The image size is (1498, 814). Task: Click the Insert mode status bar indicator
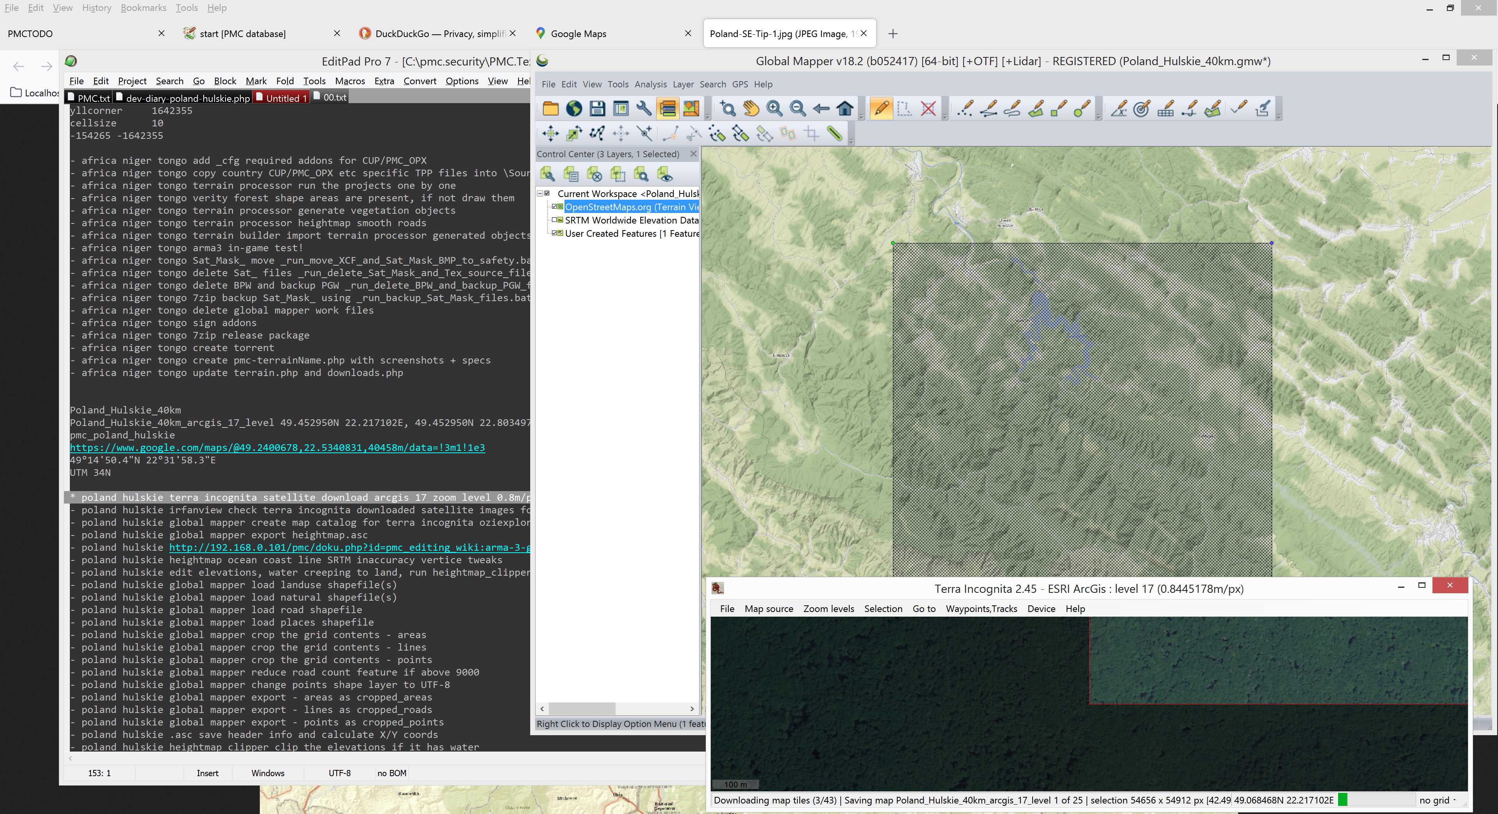coord(208,773)
